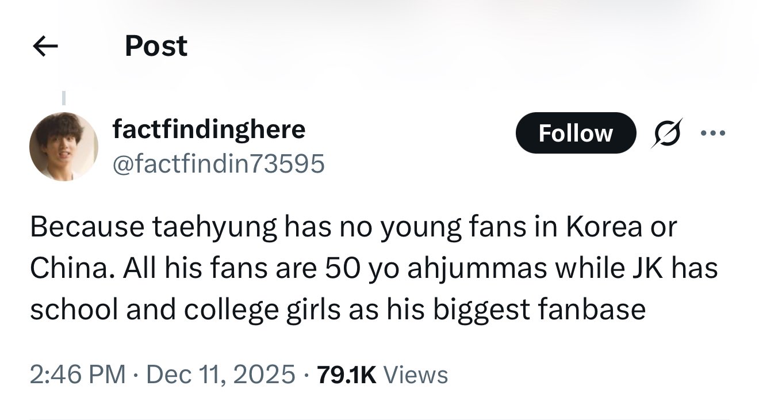
Task: Click the word China in the post
Action: (71, 269)
